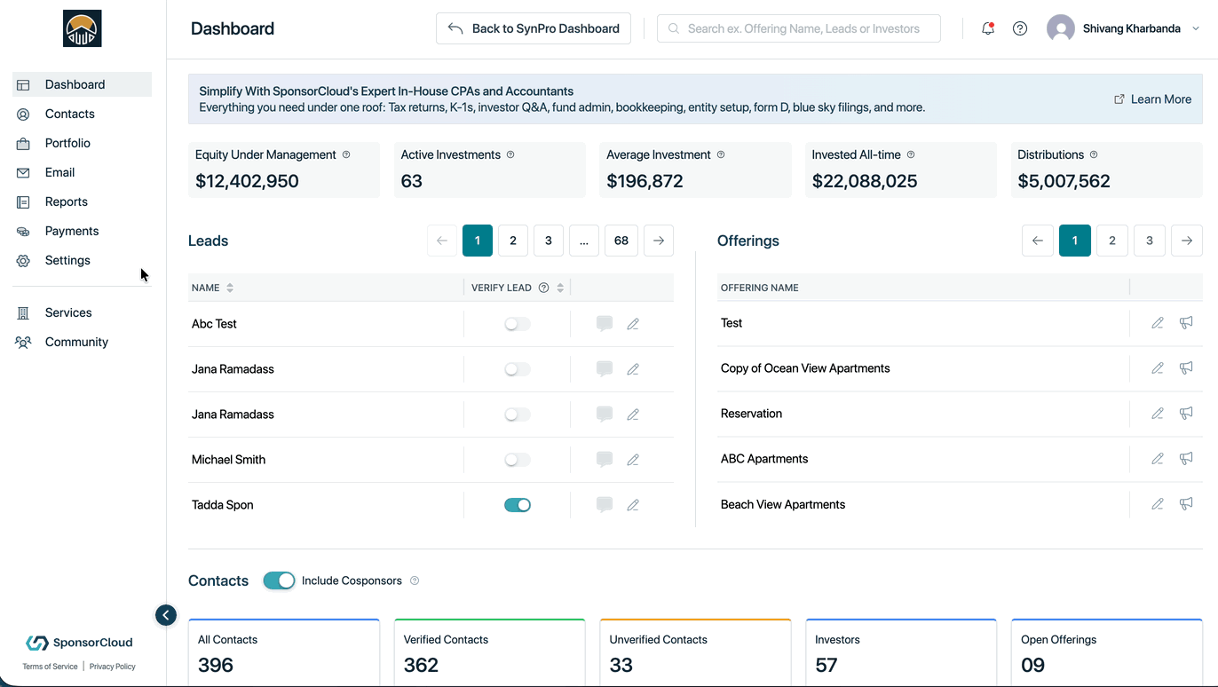Disable Verify Lead toggle for Tadda Spon
This screenshot has width=1218, height=687.
(518, 505)
